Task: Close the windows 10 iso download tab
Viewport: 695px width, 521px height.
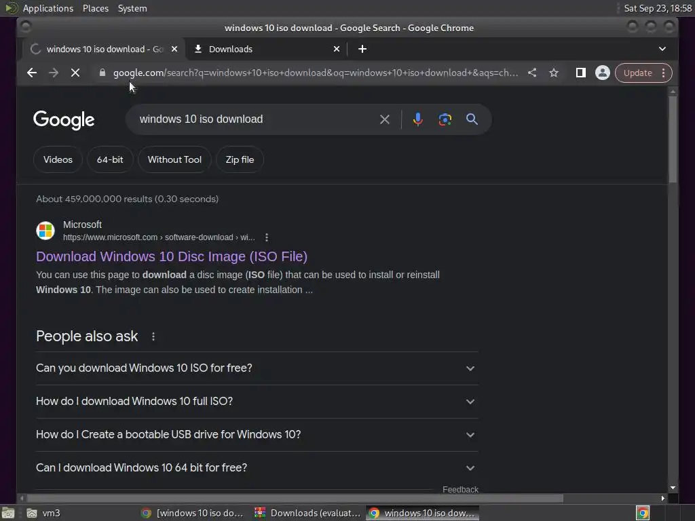Action: point(174,49)
